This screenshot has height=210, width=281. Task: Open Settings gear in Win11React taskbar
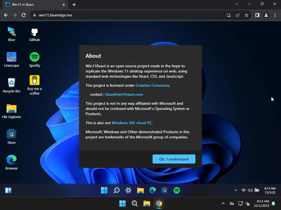(128, 190)
